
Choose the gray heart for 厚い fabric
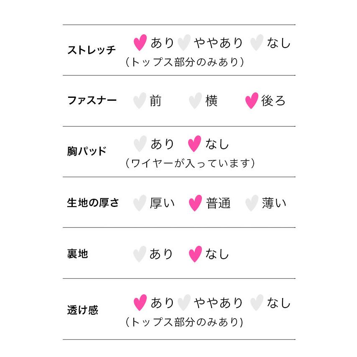coord(140,203)
